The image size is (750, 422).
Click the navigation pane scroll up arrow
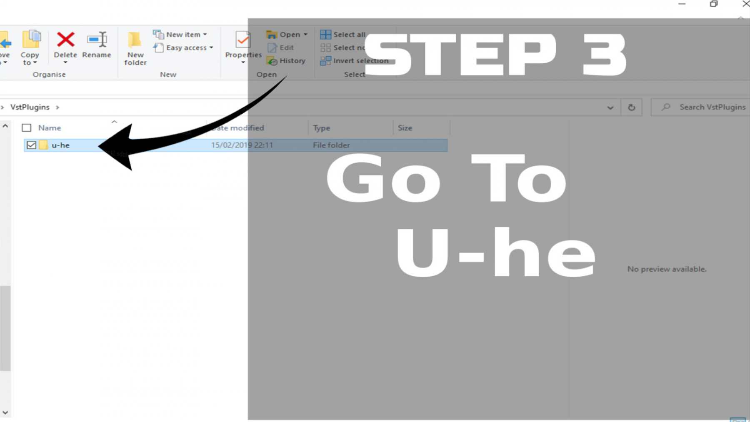5,126
